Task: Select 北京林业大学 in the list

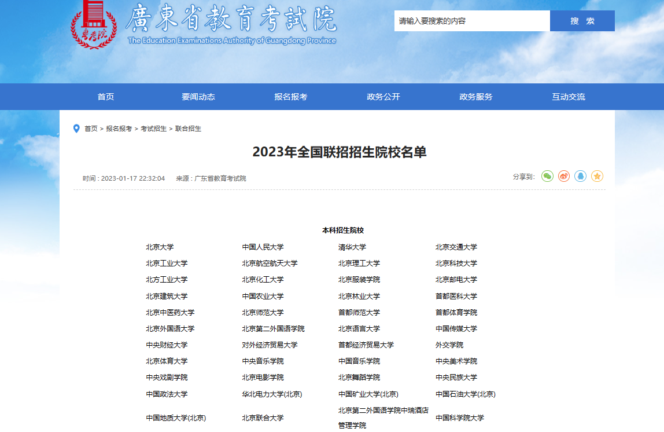Action: (359, 296)
